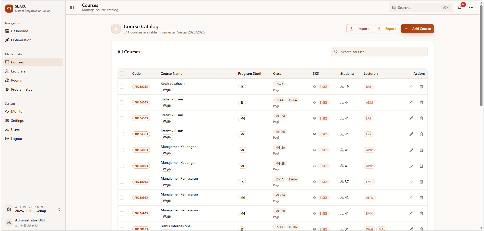
Task: Click the AB13A203 course code badge
Action: point(141,87)
